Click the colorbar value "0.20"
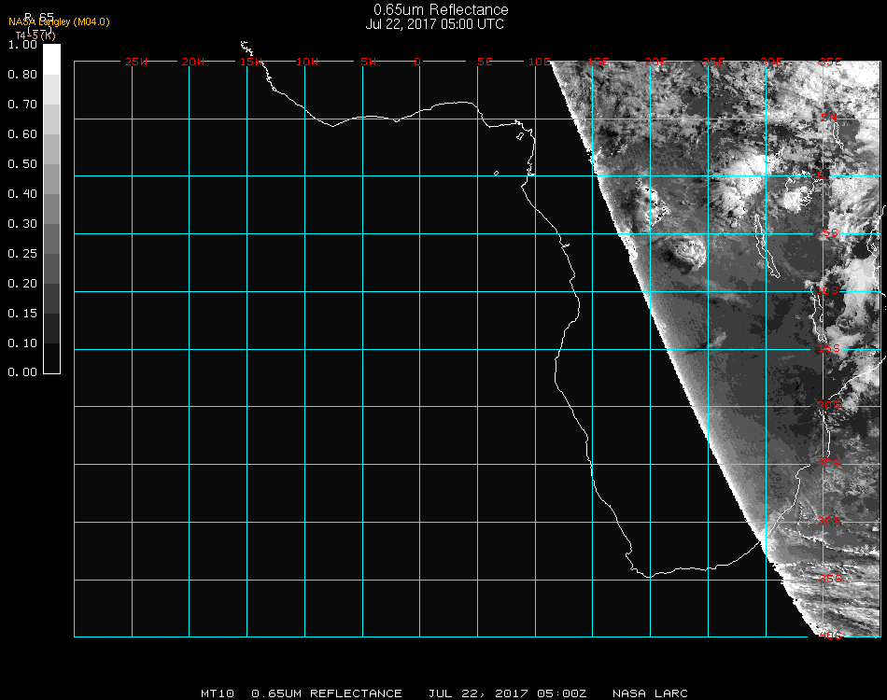The width and height of the screenshot is (887, 700). 22,284
